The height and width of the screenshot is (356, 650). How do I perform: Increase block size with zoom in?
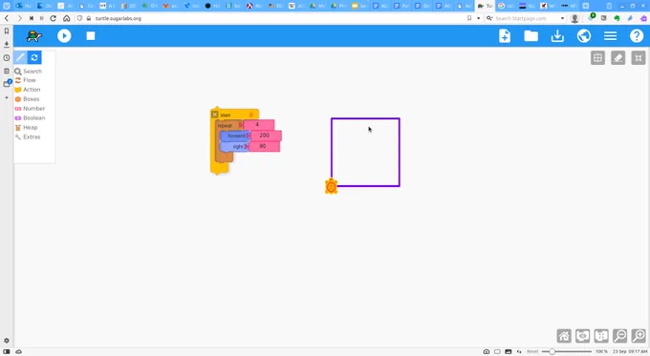639,336
